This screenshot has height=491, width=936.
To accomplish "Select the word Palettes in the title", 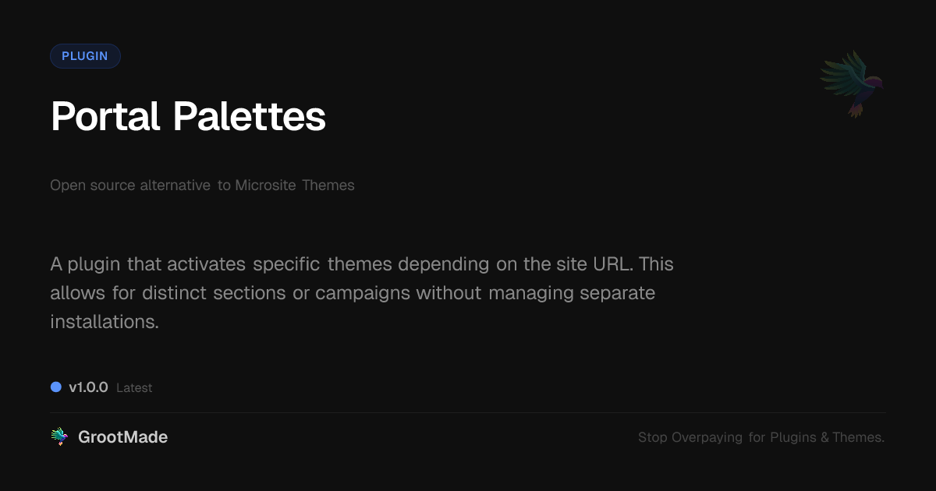I will pos(249,117).
